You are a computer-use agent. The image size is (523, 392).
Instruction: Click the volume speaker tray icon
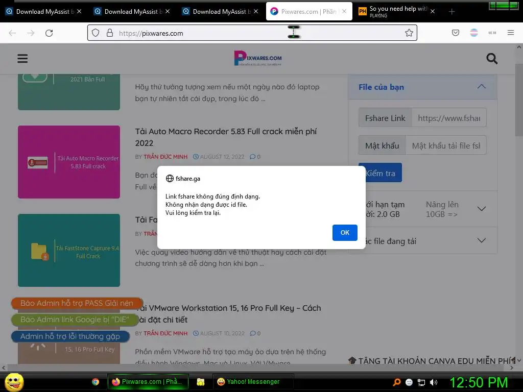coord(434,382)
